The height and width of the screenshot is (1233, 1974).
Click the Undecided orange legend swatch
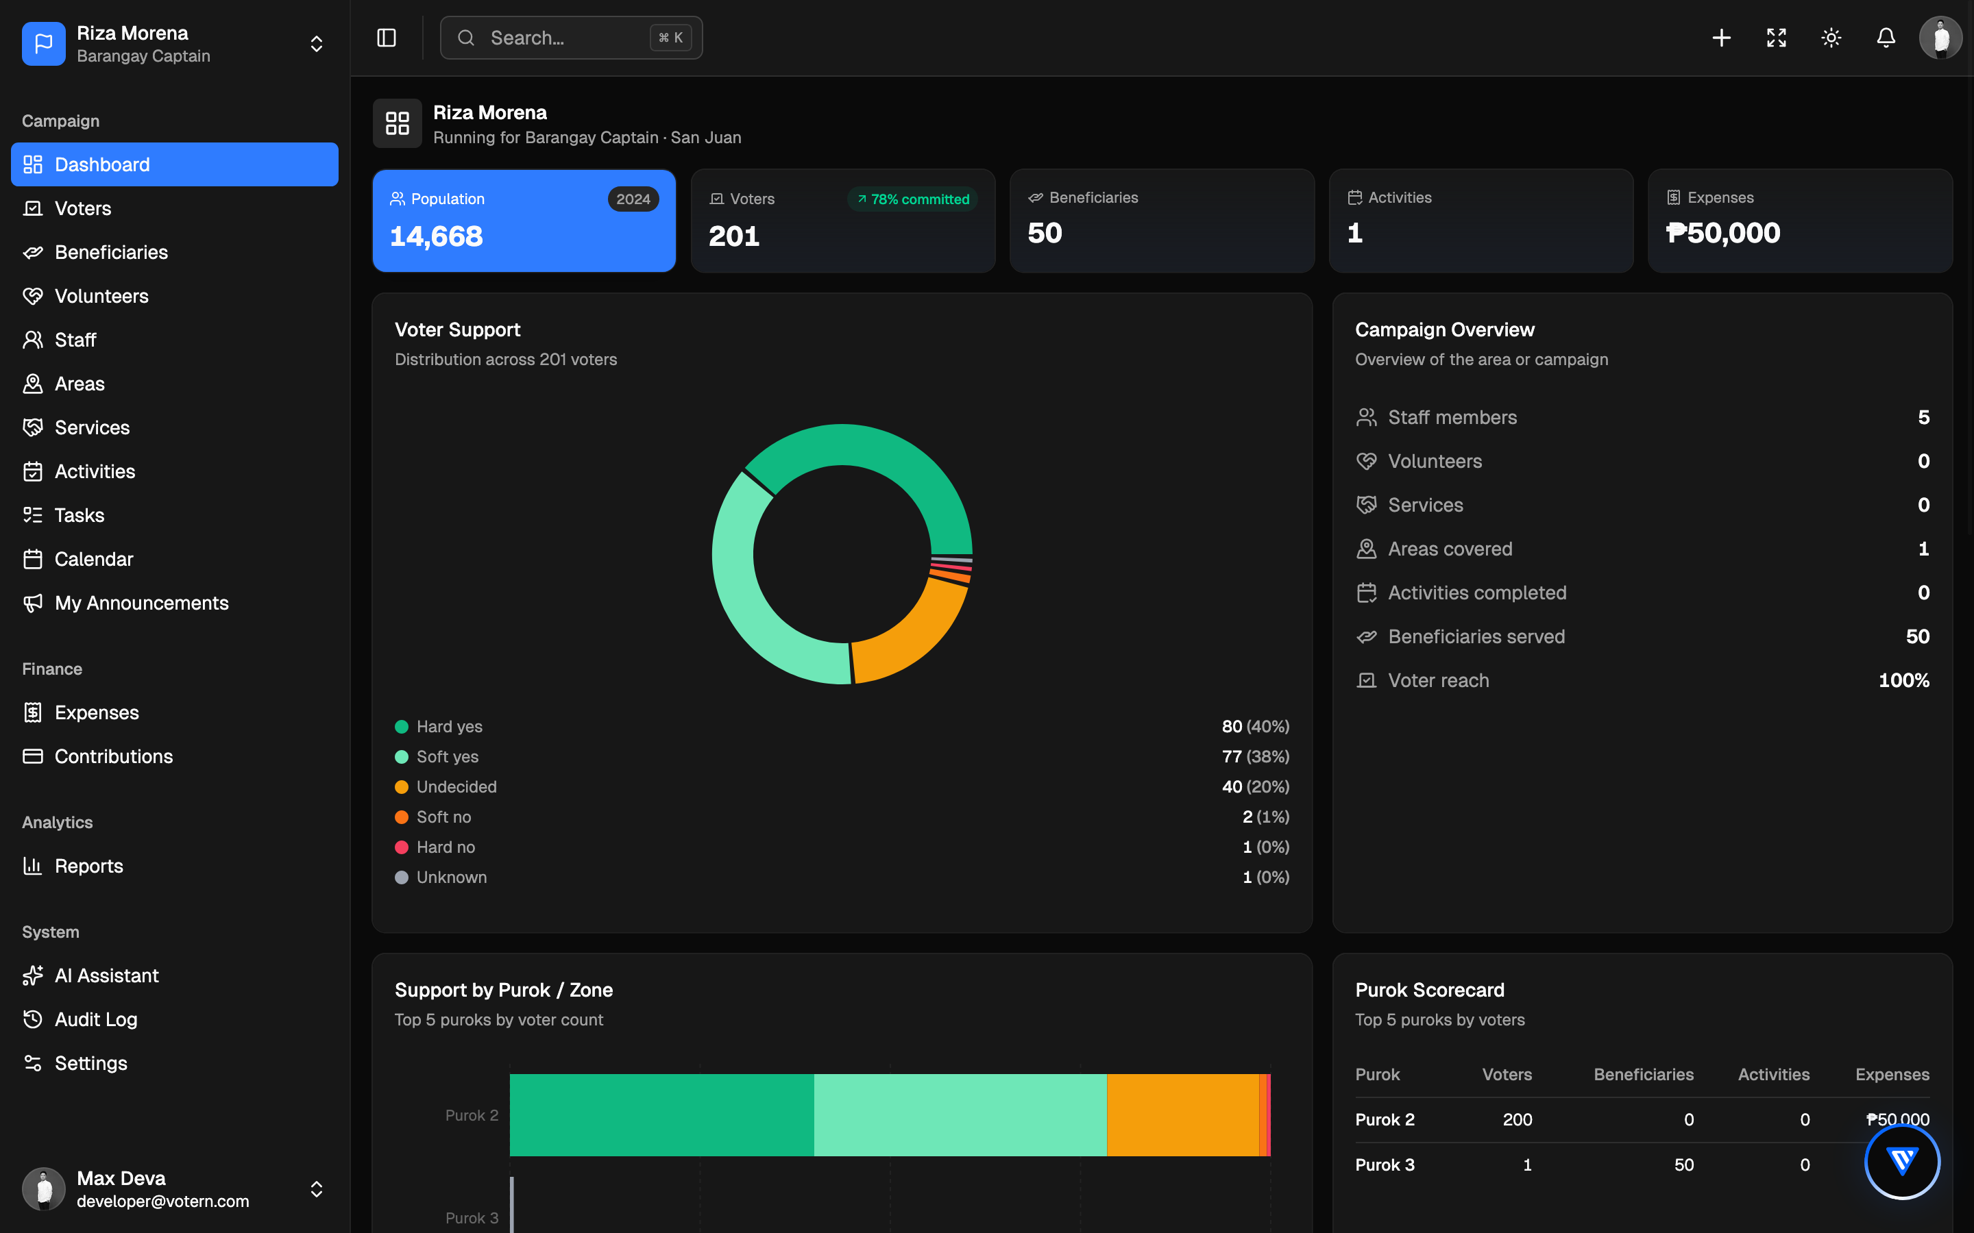pyautogui.click(x=402, y=787)
